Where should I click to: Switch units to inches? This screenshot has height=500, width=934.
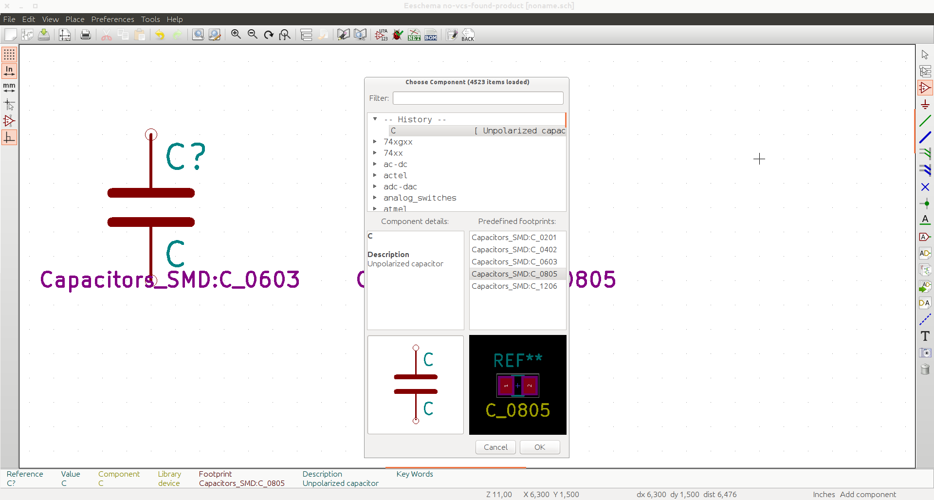point(9,71)
